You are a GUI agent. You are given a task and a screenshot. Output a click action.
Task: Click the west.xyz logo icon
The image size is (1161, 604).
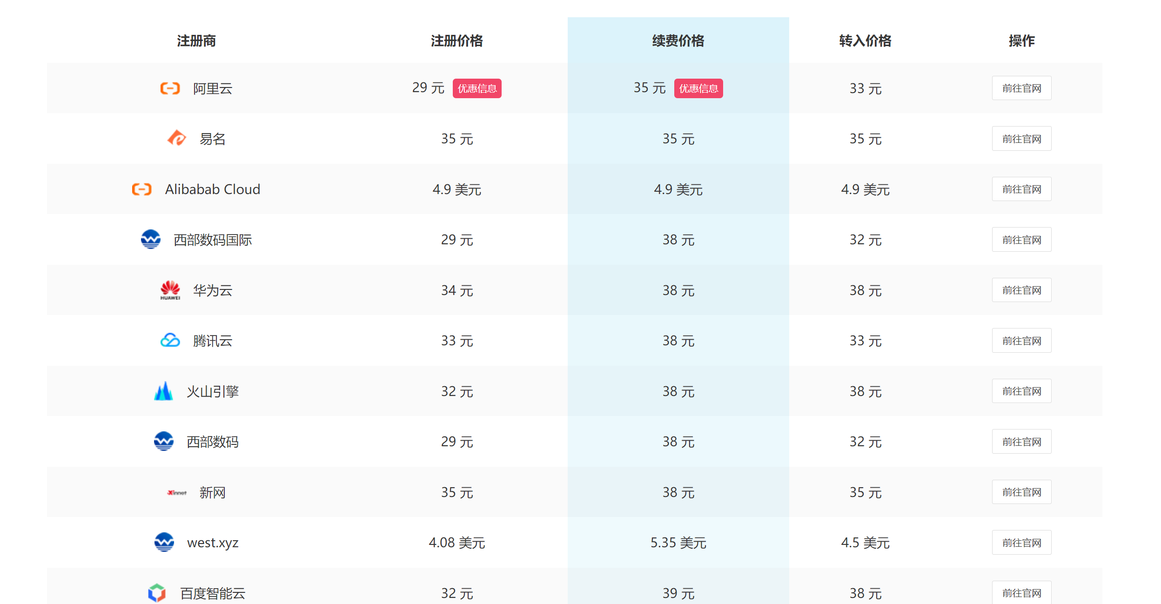pyautogui.click(x=164, y=542)
